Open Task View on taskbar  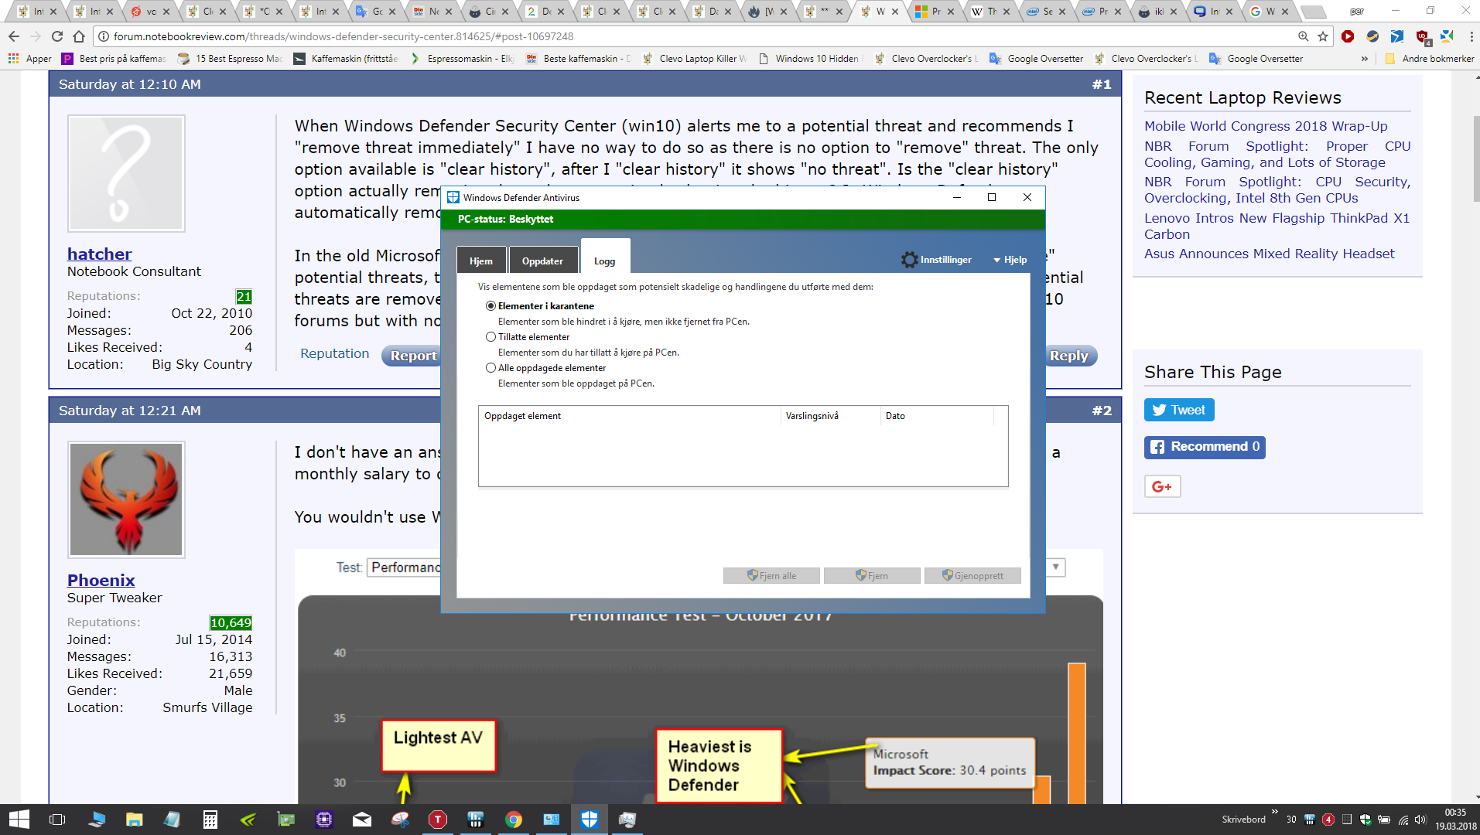pos(56,820)
